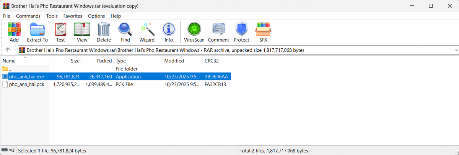Click CRC32 value FA32CB13
The height and width of the screenshot is (155, 459).
pyautogui.click(x=215, y=85)
